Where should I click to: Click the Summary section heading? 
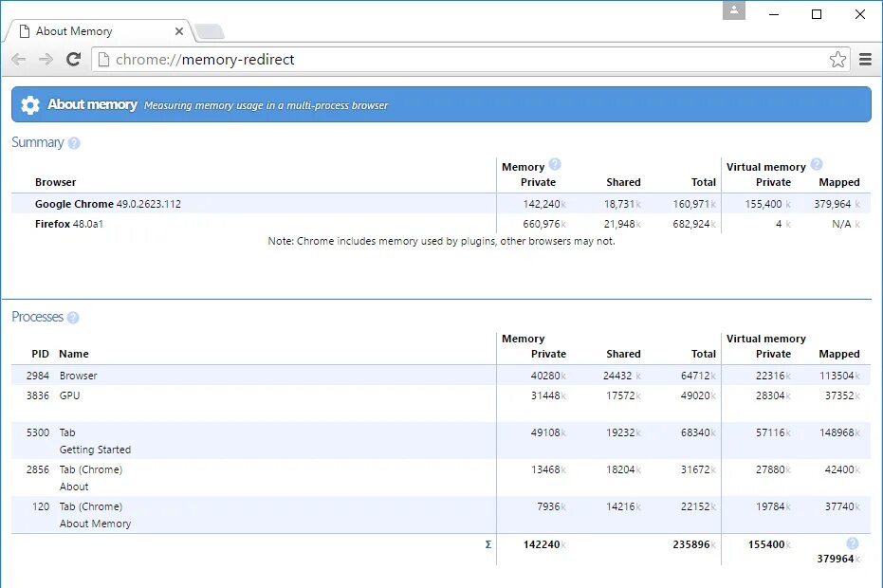coord(38,142)
